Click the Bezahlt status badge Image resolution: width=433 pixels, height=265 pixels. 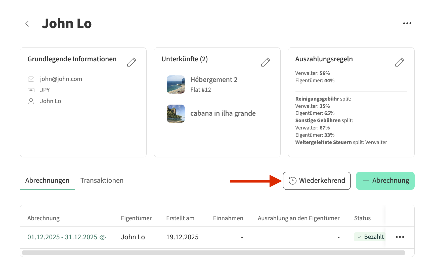point(370,237)
